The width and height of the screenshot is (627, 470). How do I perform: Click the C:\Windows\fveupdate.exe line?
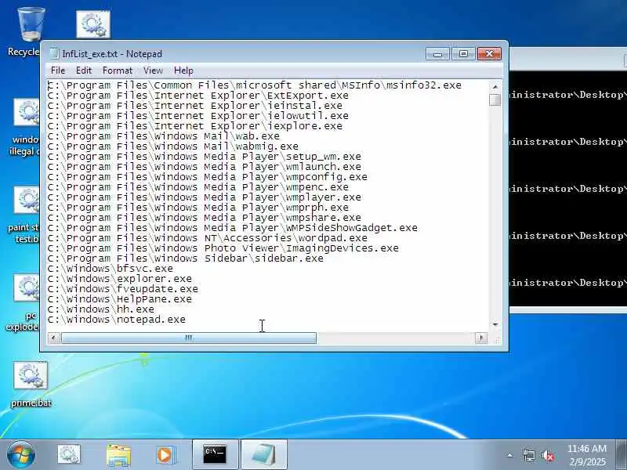pos(123,289)
